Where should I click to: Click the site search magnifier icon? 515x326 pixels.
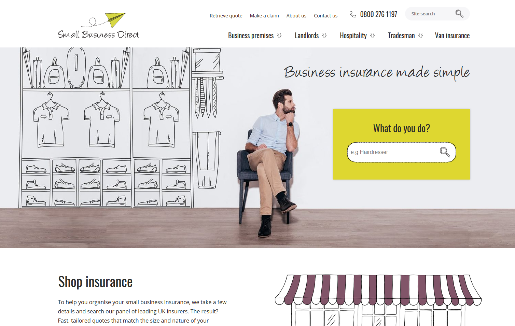pyautogui.click(x=459, y=14)
